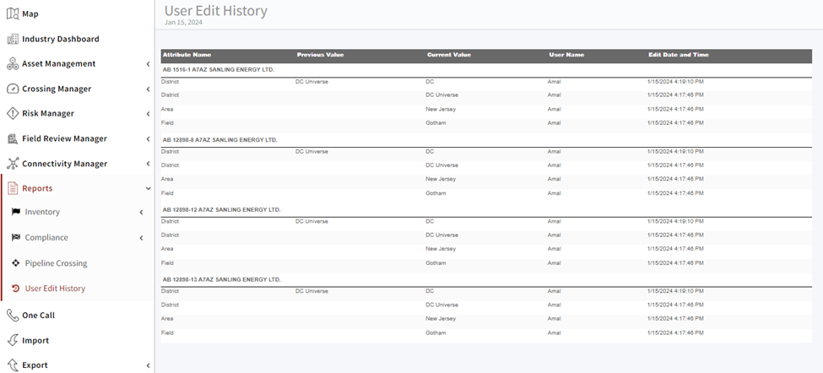The height and width of the screenshot is (373, 823).
Task: Open the Import menu item
Action: click(x=35, y=340)
